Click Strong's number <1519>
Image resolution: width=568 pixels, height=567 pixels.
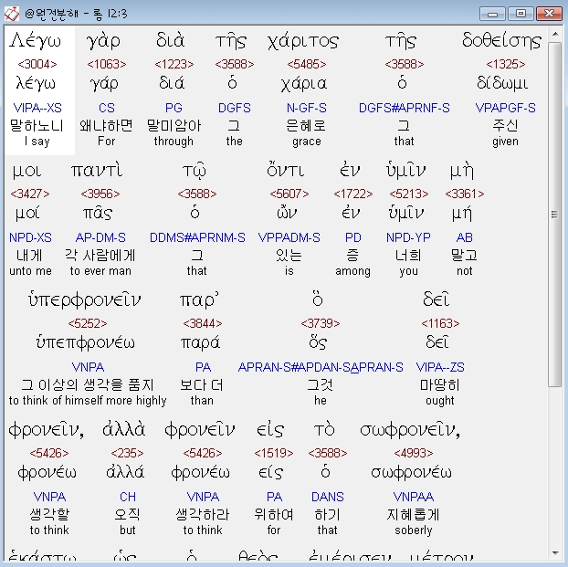coord(273,453)
